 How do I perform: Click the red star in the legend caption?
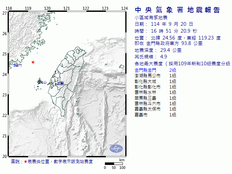coord(25,161)
